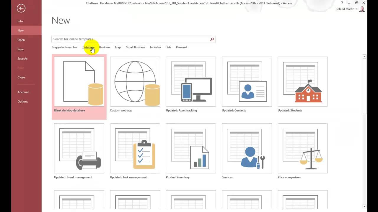Close the database via sidebar Close
Screen dimensions: 378x212
pyautogui.click(x=26, y=77)
